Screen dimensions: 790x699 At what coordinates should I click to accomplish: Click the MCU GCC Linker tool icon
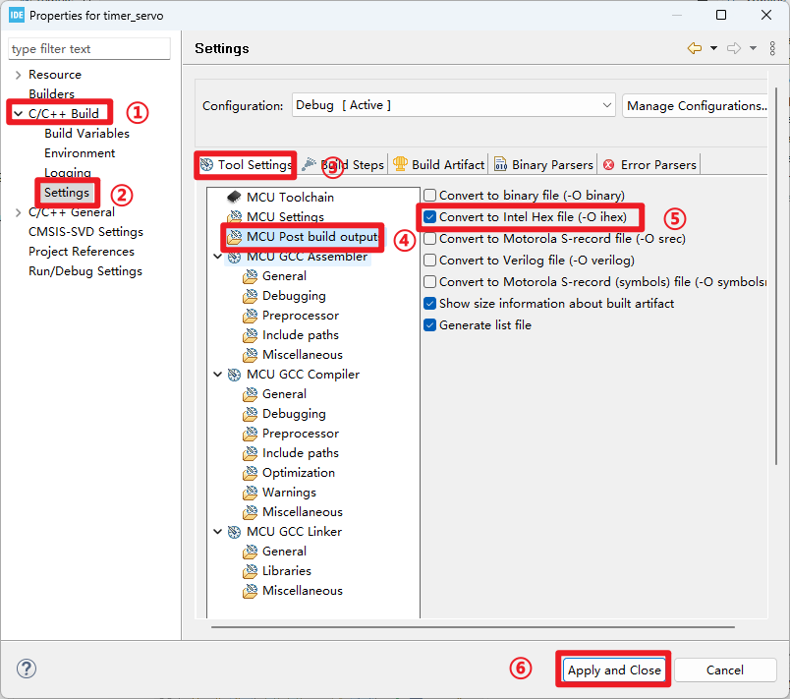click(234, 532)
